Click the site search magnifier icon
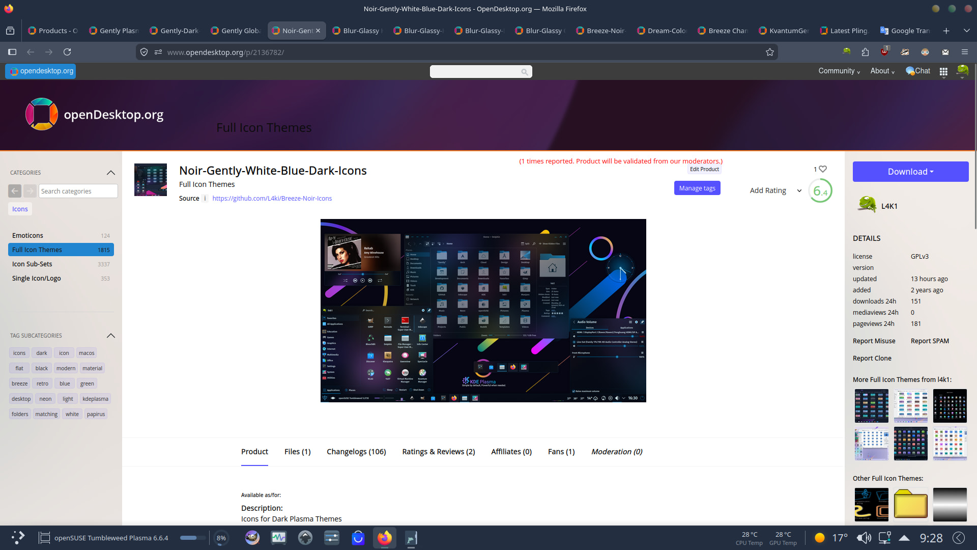Screen dimensions: 977x550 (524, 72)
